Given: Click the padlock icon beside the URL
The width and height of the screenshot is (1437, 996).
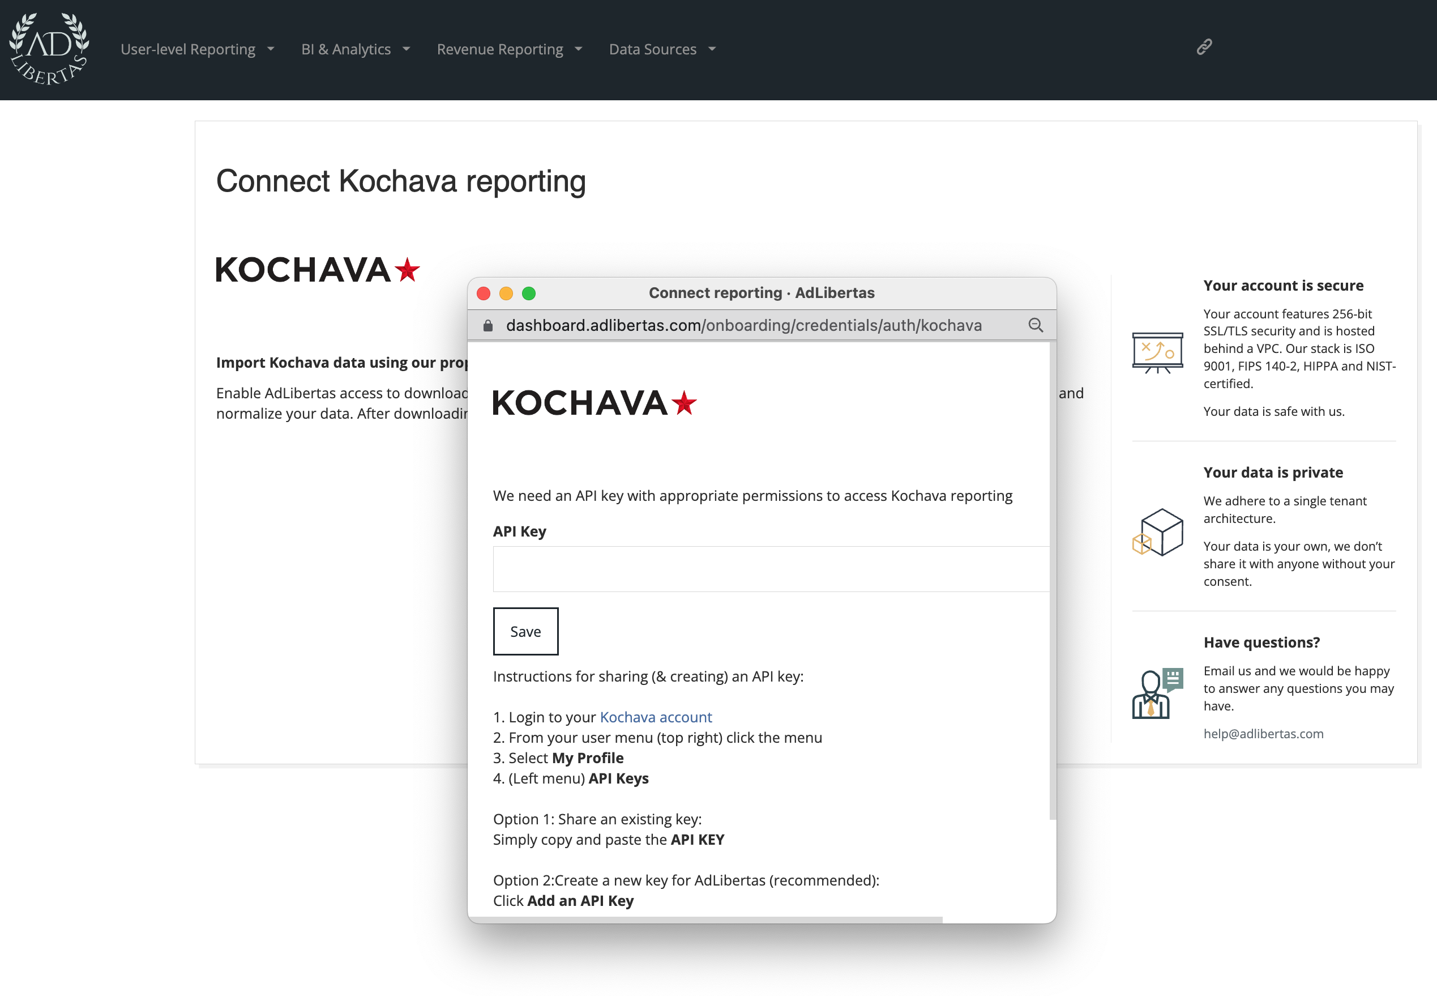Looking at the screenshot, I should coord(489,325).
